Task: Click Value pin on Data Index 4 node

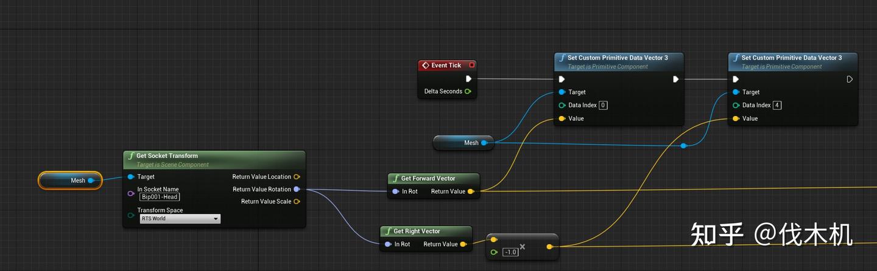Action: click(736, 118)
